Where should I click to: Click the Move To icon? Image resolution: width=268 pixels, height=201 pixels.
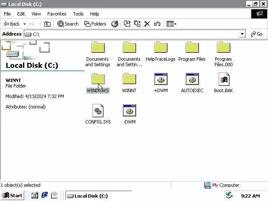click(127, 24)
